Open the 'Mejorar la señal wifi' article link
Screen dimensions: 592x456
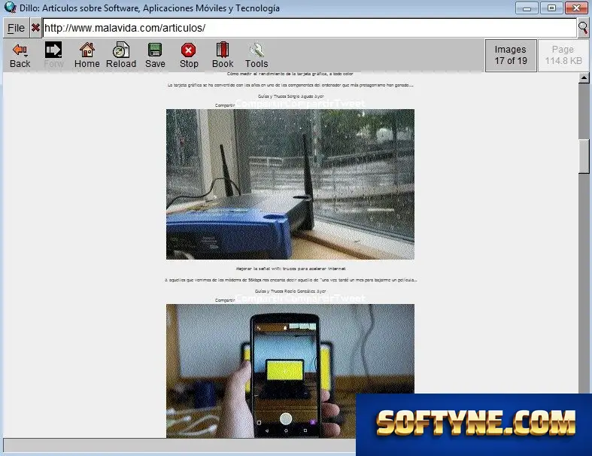(290, 269)
